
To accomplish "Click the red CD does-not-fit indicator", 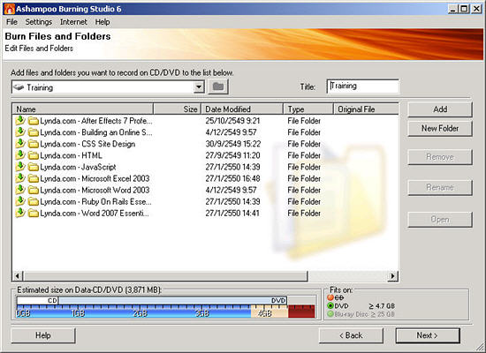I will pyautogui.click(x=330, y=297).
